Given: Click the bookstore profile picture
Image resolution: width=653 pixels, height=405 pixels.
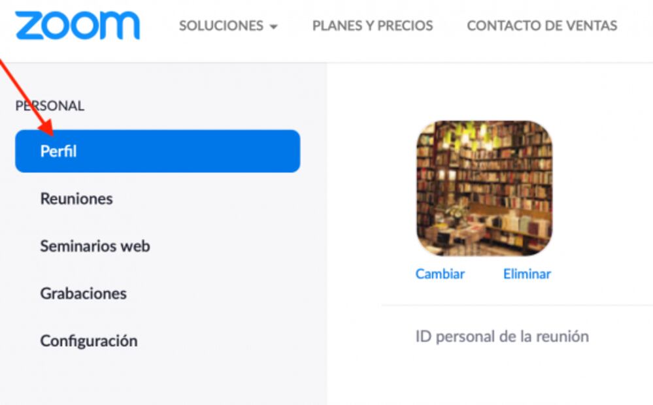Looking at the screenshot, I should tap(484, 188).
